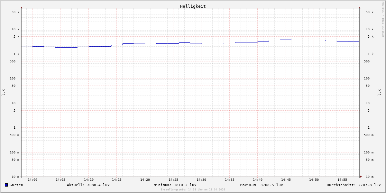Click the right vertical lux axis label

pyautogui.click(x=379, y=92)
